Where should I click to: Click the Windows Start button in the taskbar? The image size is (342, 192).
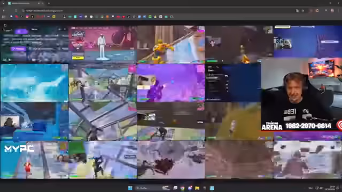point(130,188)
